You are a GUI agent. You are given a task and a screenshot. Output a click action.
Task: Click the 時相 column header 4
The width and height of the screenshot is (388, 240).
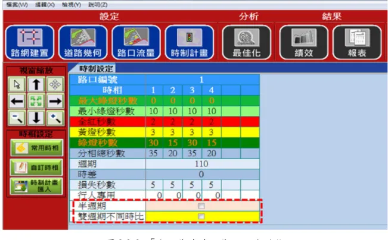click(x=212, y=90)
